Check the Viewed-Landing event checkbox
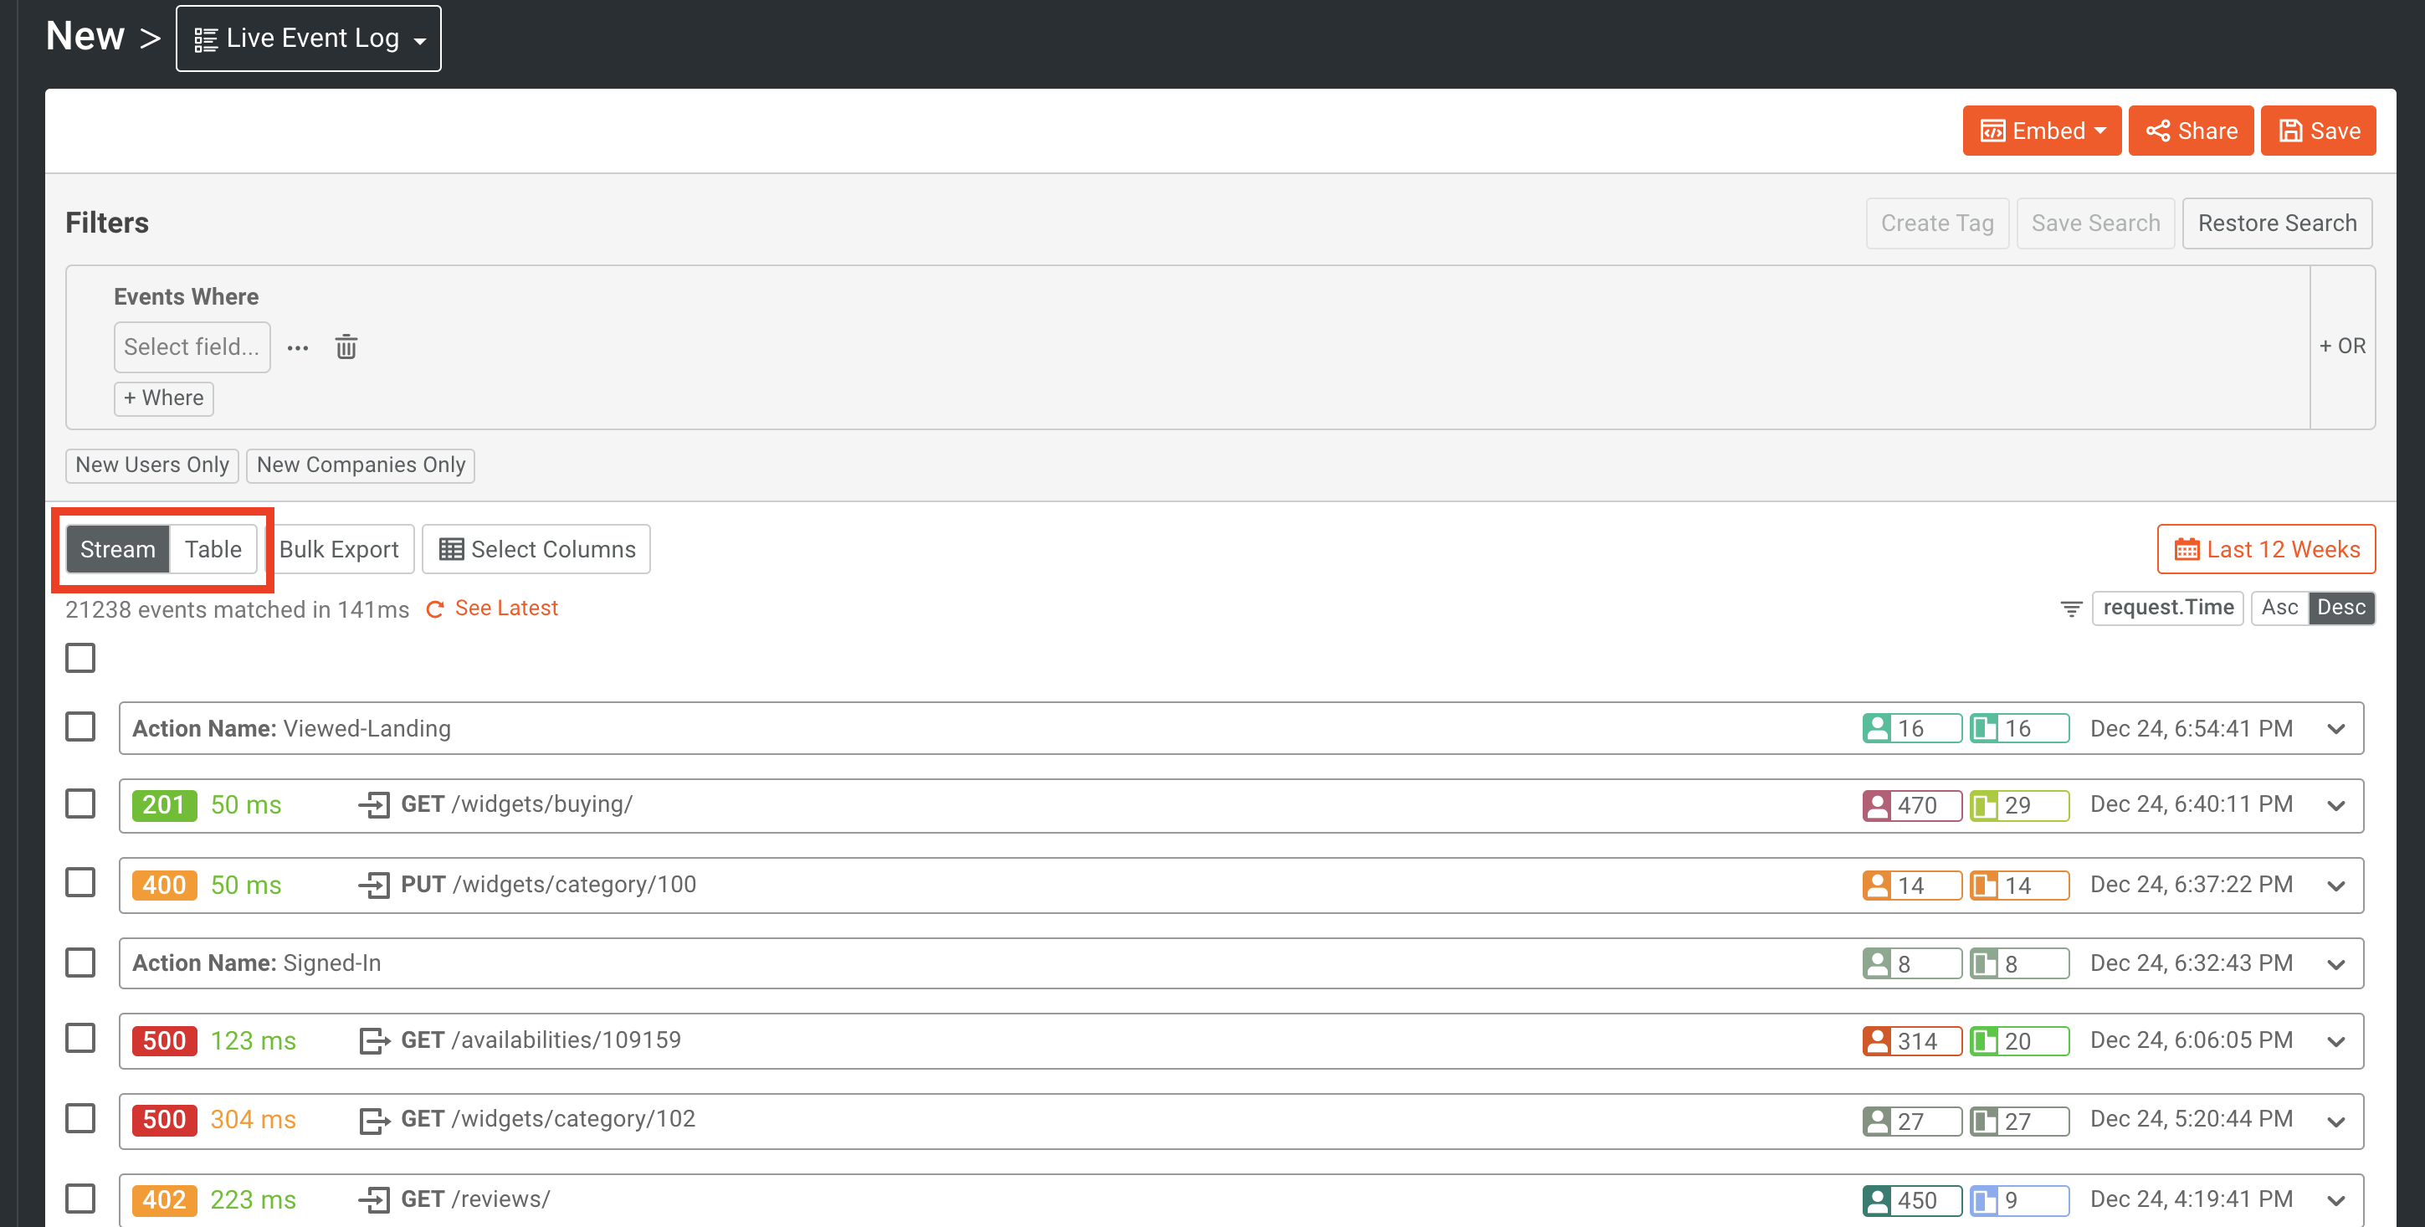 (x=81, y=727)
